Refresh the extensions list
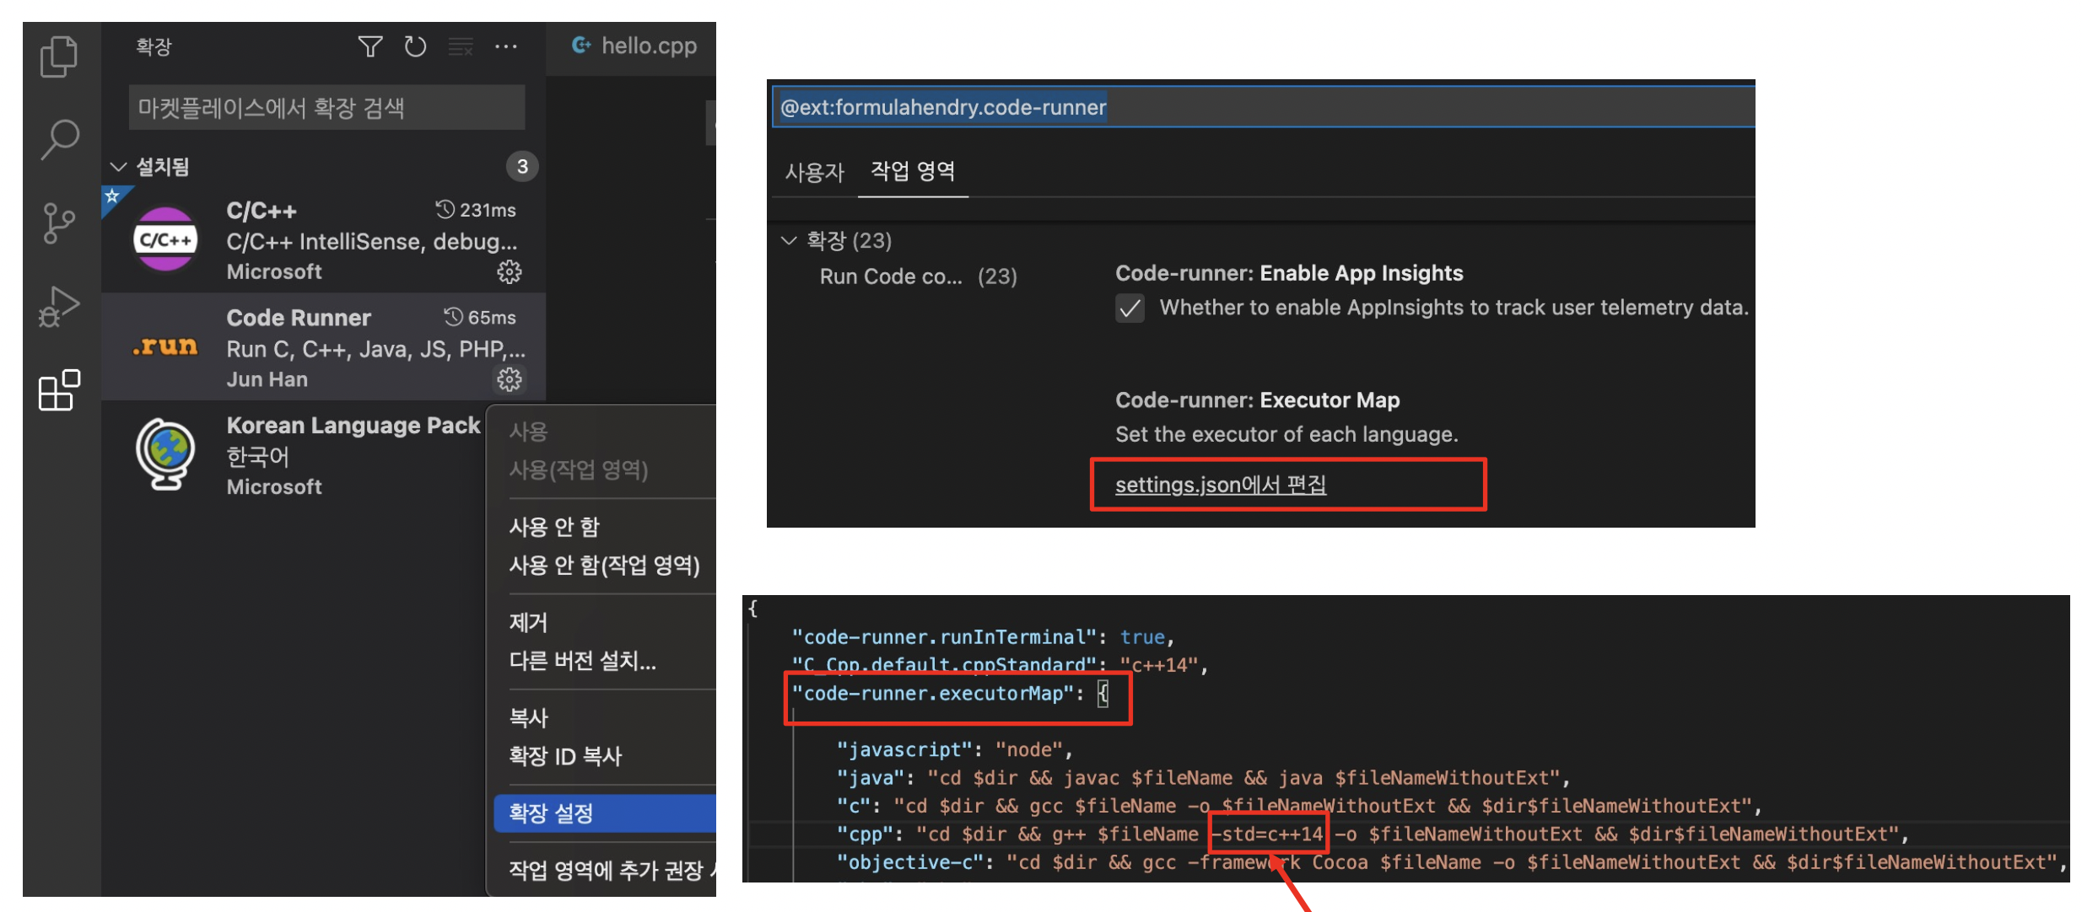 tap(415, 46)
